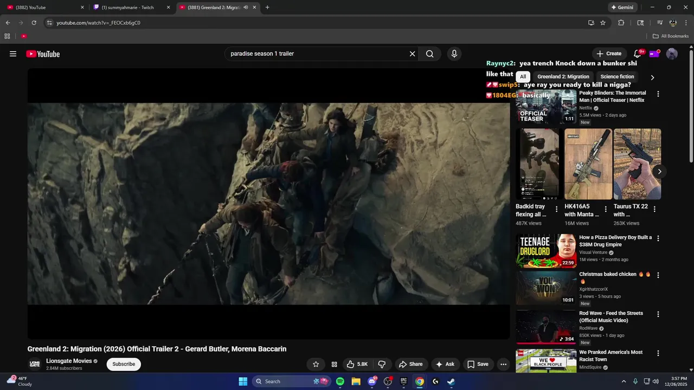Open Steam from the taskbar

(451, 381)
